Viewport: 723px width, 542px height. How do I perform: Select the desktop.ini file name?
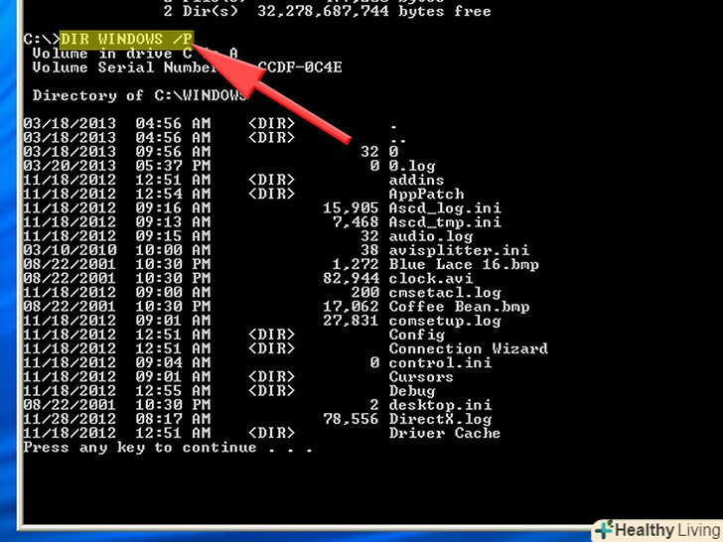(x=440, y=405)
